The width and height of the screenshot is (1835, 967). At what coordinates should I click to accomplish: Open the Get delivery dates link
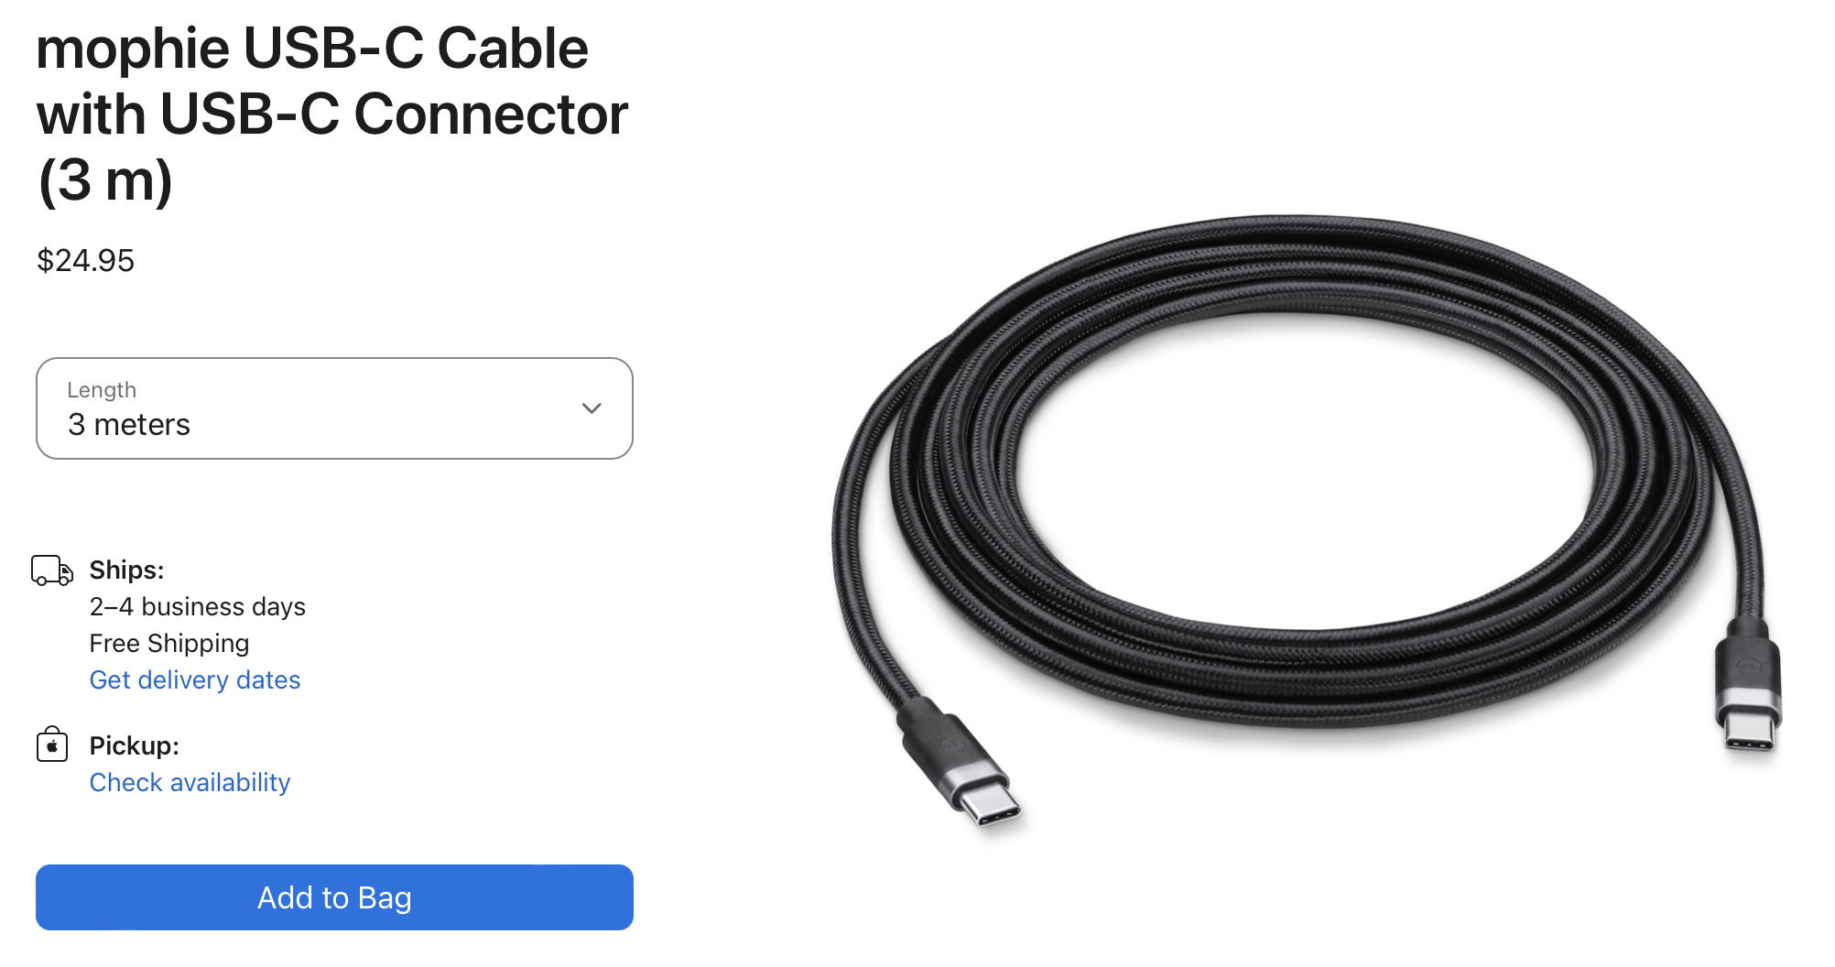(x=195, y=679)
